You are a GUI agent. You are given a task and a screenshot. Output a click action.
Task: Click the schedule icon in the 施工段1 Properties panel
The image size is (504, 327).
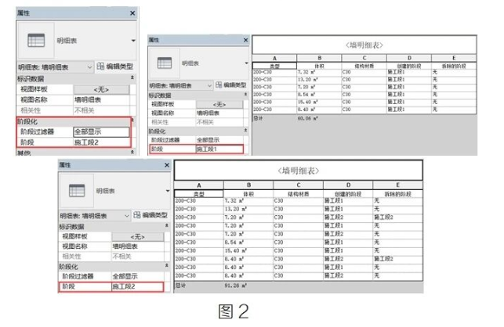[165, 63]
